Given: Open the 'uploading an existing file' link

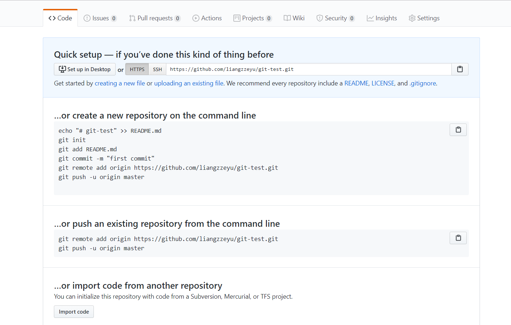Looking at the screenshot, I should pos(188,83).
